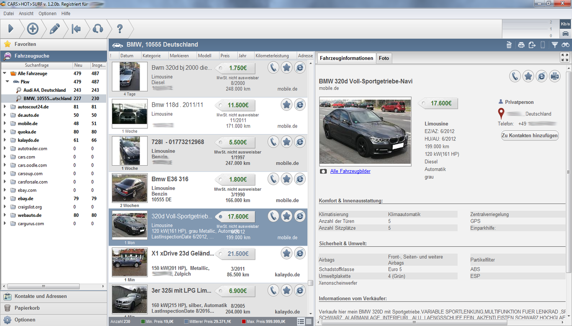The height and width of the screenshot is (326, 572).
Task: Open the Optionen sidebar panel
Action: tap(54, 320)
